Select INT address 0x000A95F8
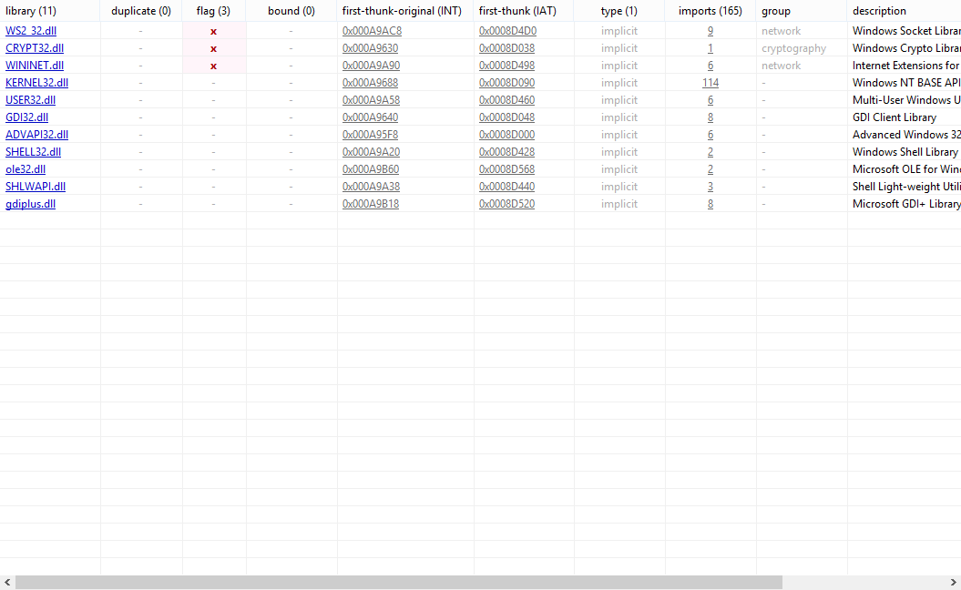Viewport: 961px width, 590px height. click(x=370, y=135)
